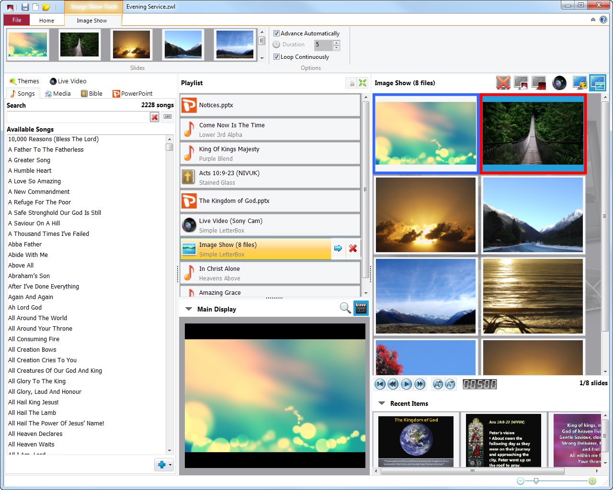Open the File menu
613x490 pixels.
pyautogui.click(x=17, y=20)
